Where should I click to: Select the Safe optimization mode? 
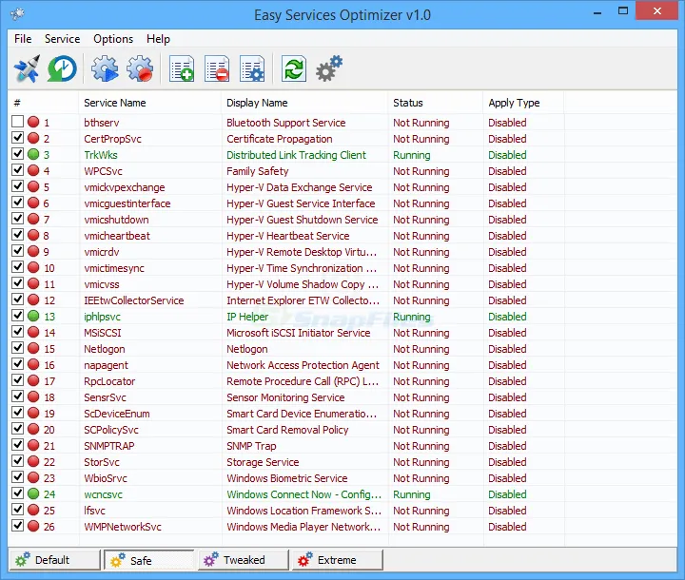tap(149, 560)
